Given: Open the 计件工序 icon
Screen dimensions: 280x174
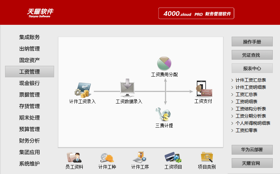Looking at the screenshot, I should 140,157.
